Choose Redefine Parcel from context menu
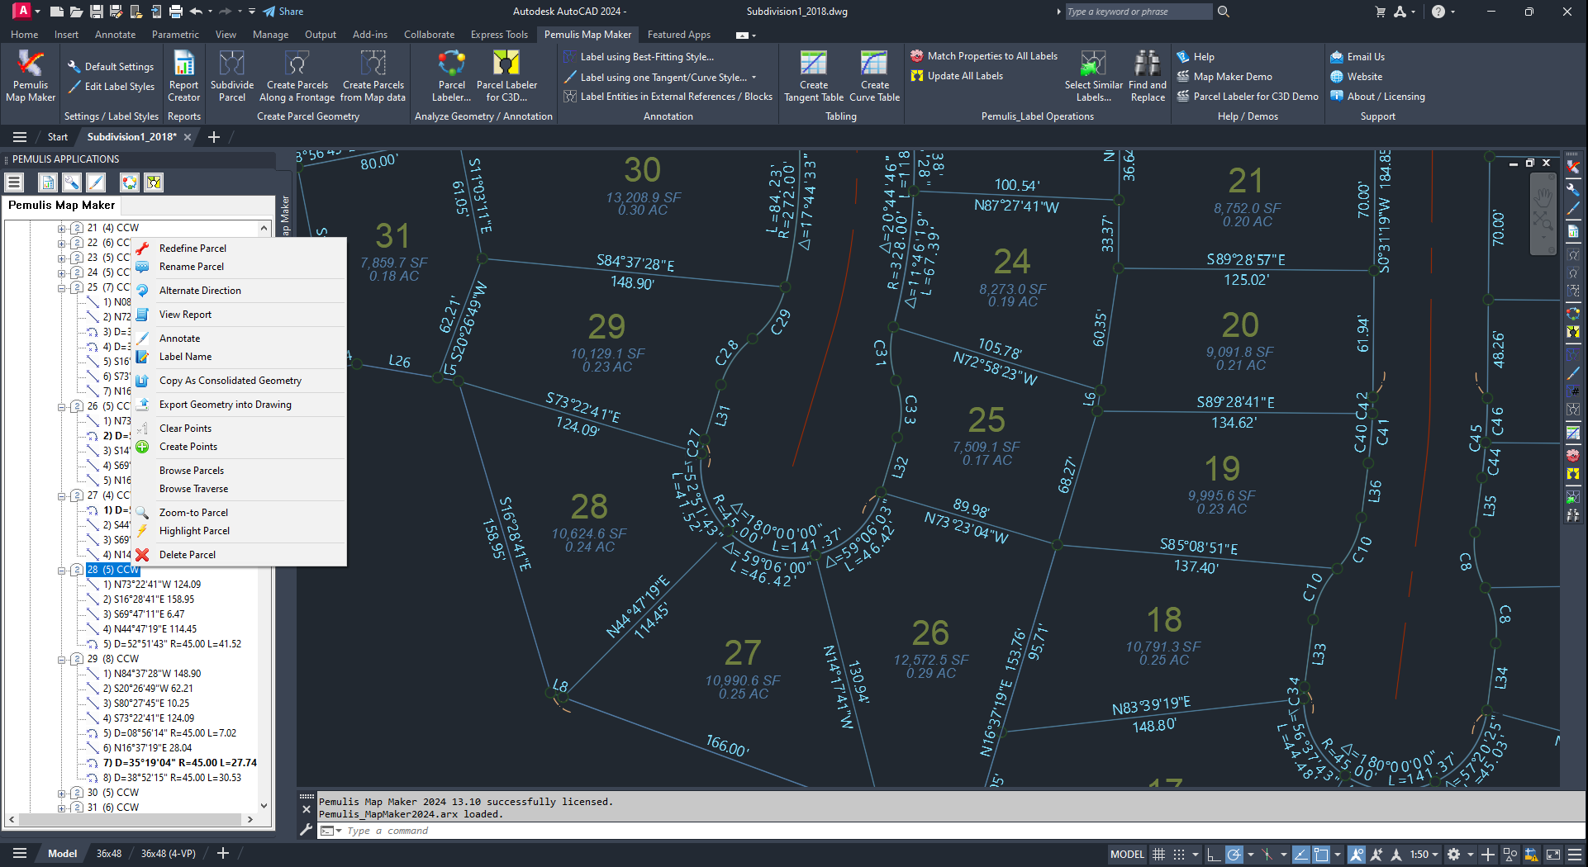This screenshot has width=1588, height=867. pyautogui.click(x=193, y=249)
